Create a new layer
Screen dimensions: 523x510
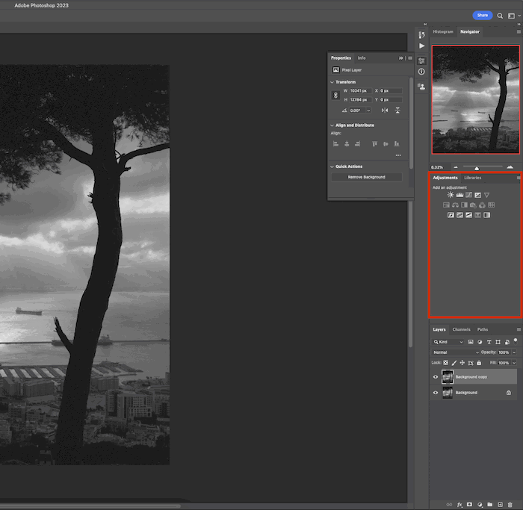pos(500,504)
